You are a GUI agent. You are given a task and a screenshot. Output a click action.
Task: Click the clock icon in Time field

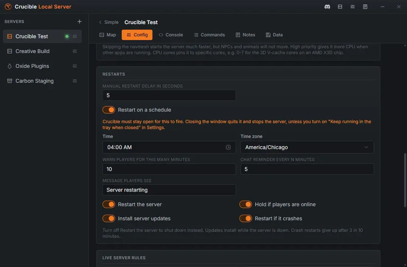pos(228,147)
